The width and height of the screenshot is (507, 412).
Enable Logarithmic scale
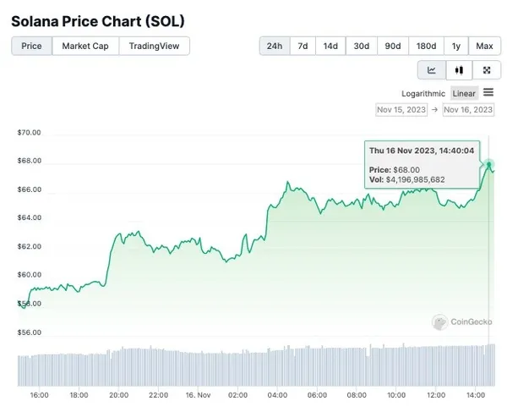423,93
